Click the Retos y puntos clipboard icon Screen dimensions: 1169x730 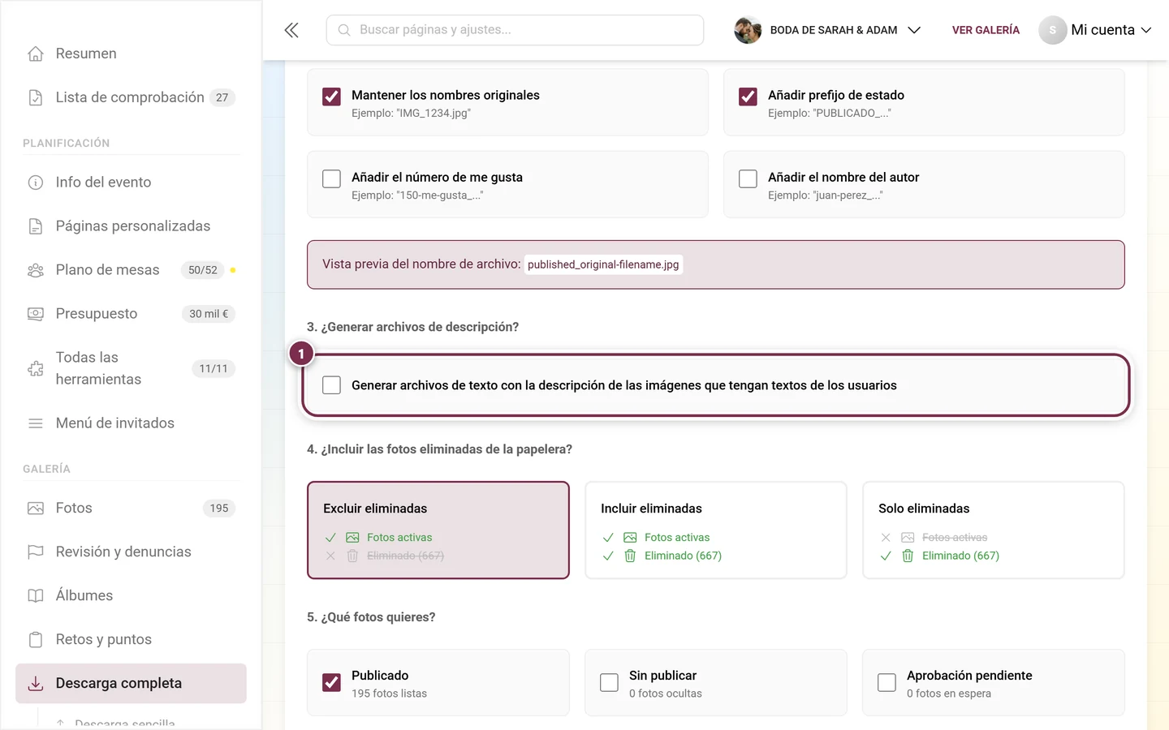coord(36,640)
